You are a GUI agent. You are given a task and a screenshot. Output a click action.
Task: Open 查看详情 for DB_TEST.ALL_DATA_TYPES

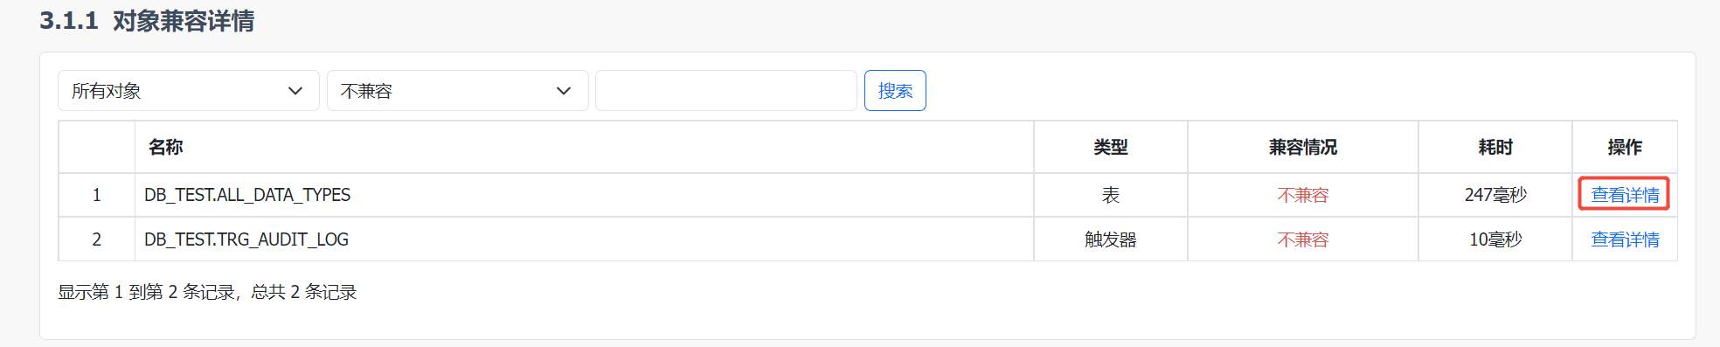[x=1625, y=195]
